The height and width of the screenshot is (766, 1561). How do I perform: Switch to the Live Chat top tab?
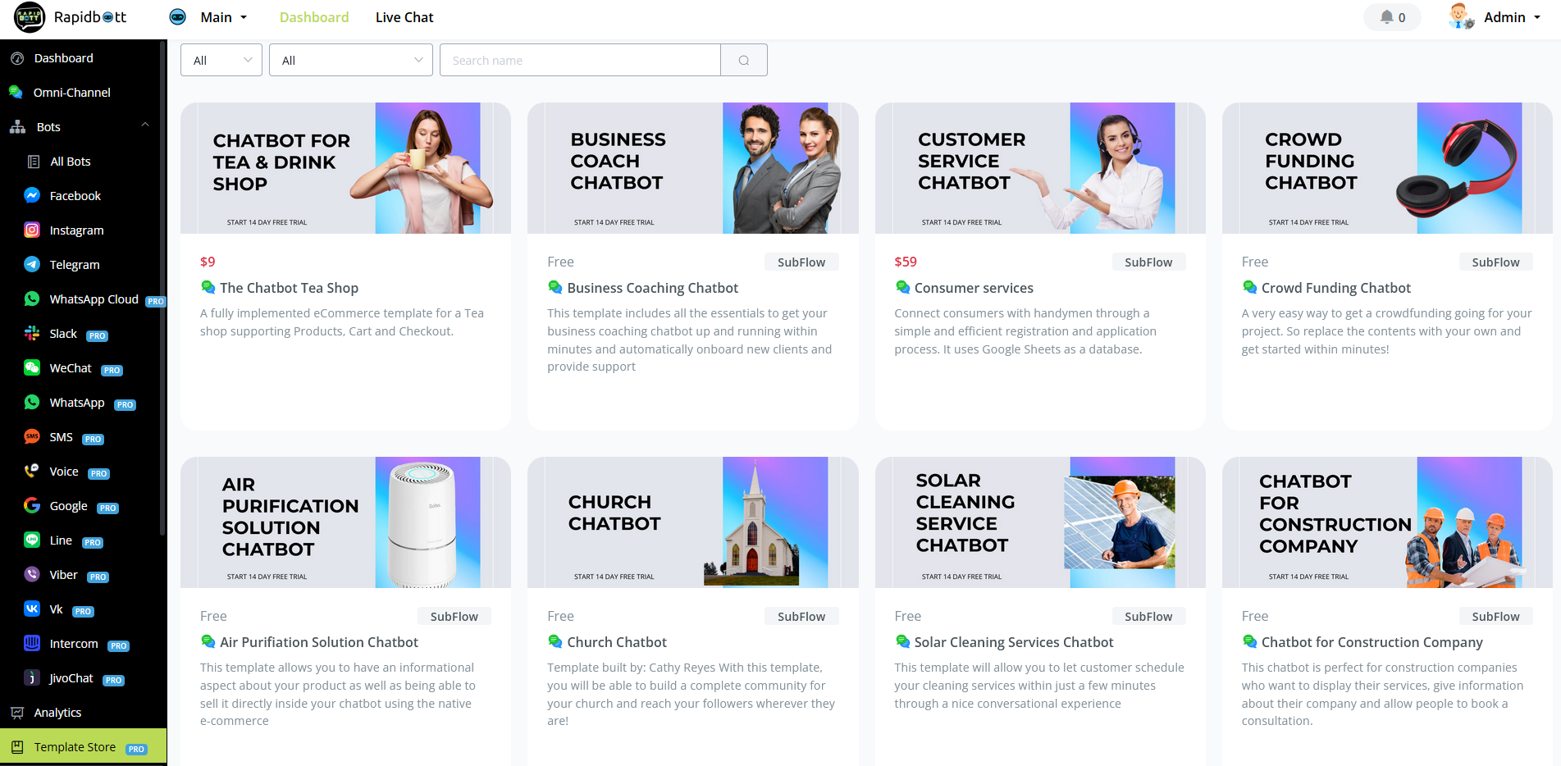[x=404, y=17]
